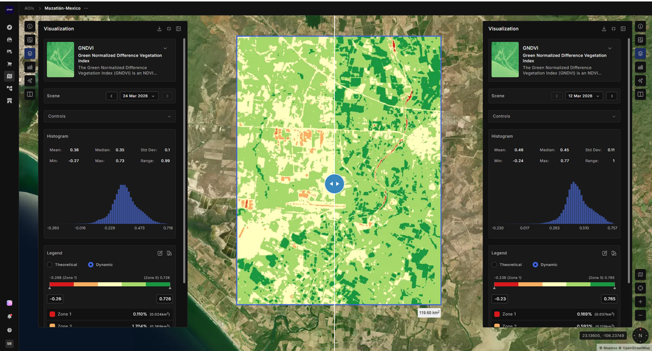Navigate to AOIs breadcrumb
652x351 pixels.
[29, 8]
